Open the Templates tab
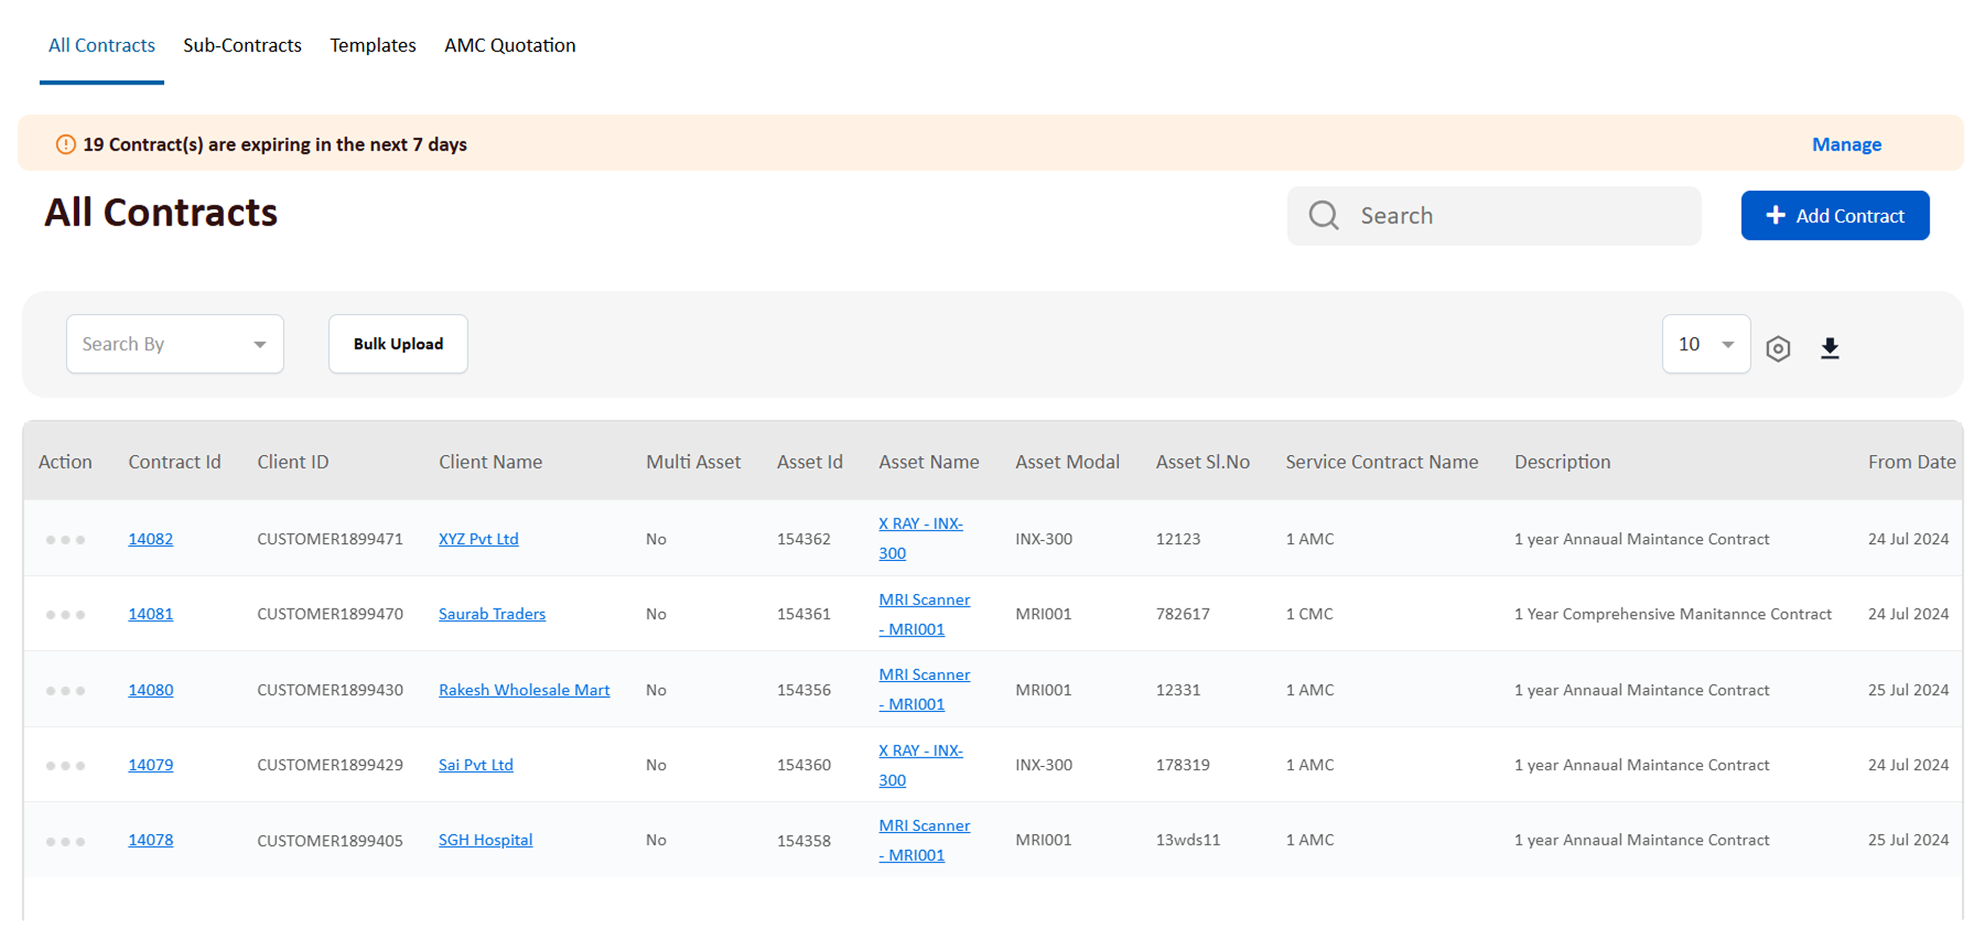 372,45
